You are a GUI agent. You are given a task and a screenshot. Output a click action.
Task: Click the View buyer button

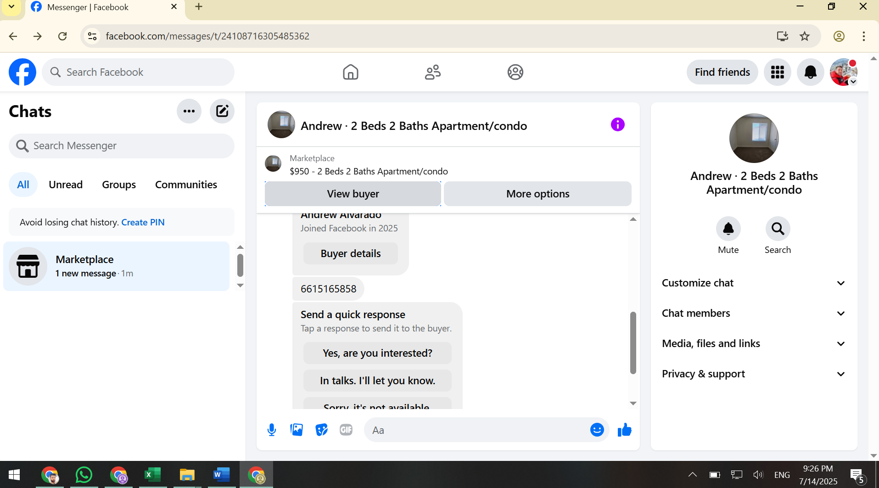[x=353, y=194]
